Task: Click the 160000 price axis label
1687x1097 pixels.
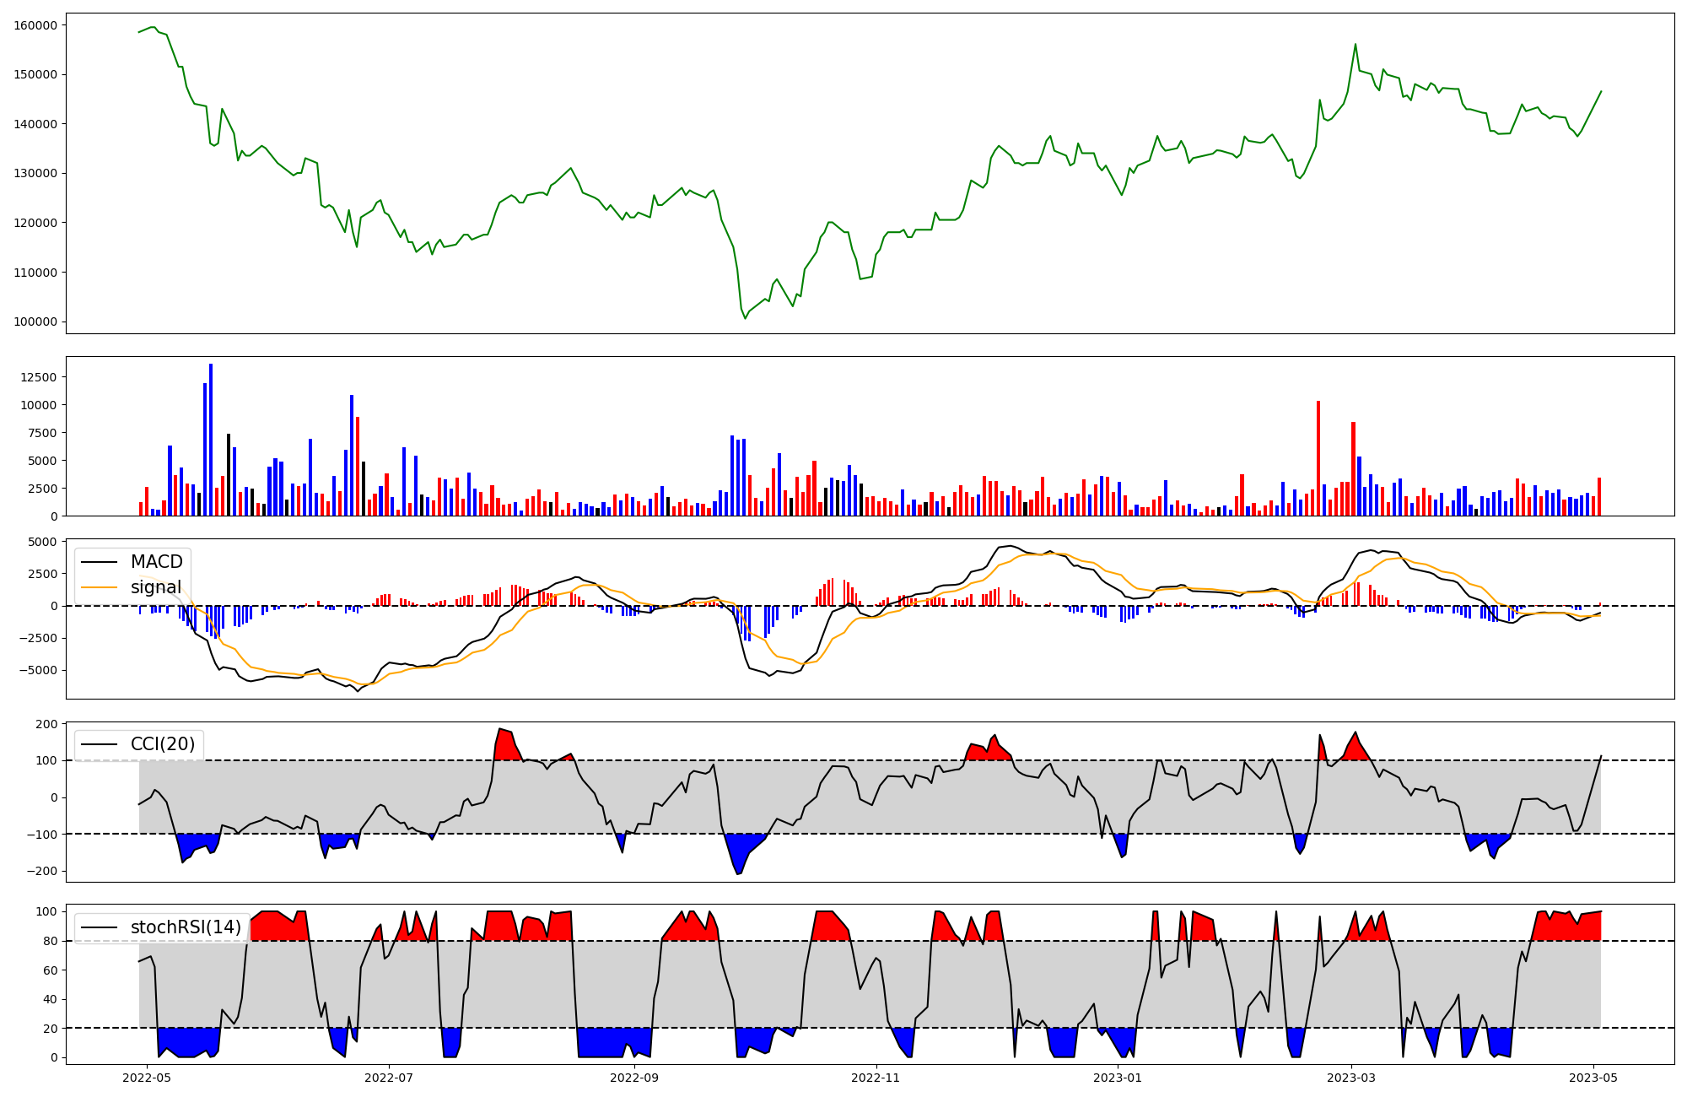Action: click(35, 25)
